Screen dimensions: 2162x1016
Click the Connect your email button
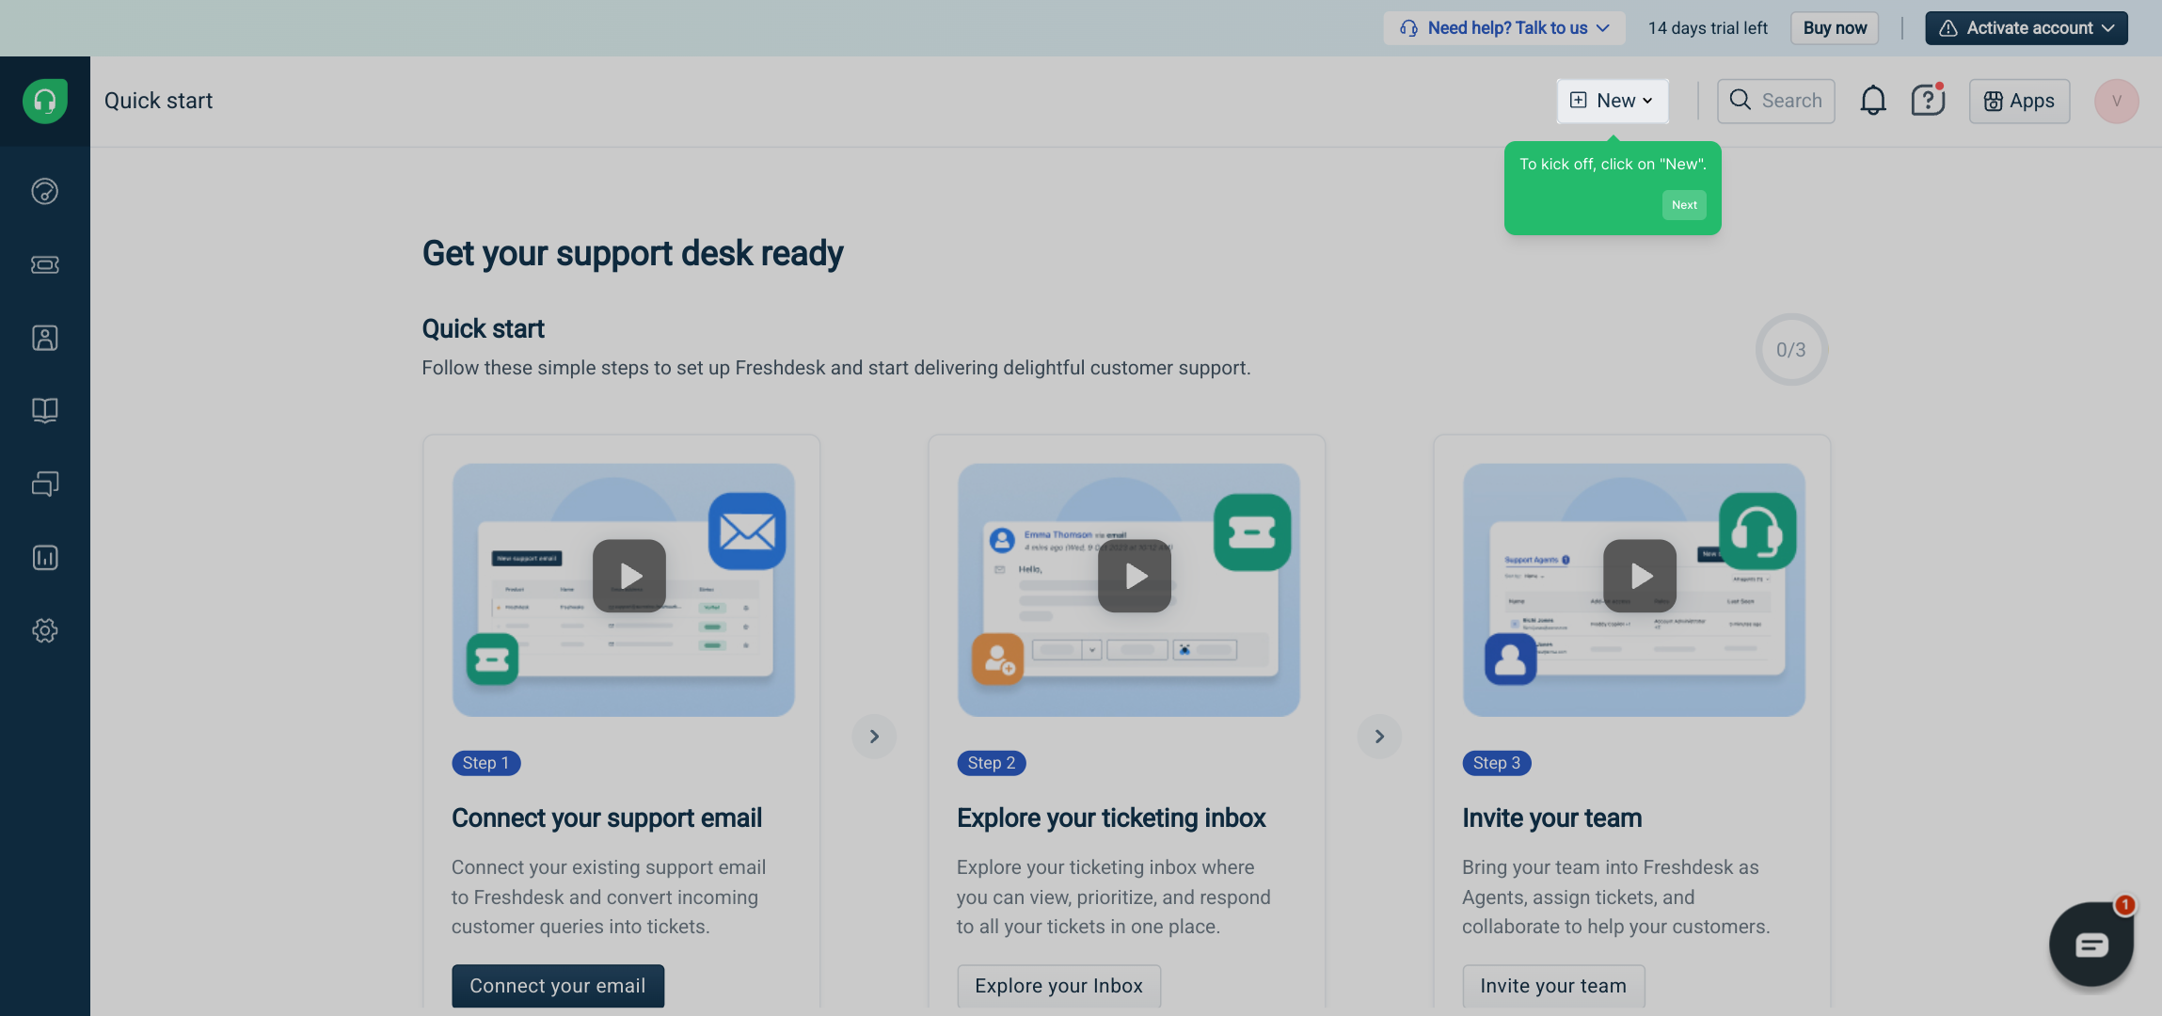point(557,985)
